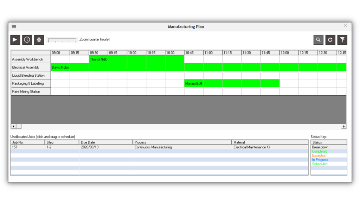
Task: Click the print icon button
Action: [39, 40]
